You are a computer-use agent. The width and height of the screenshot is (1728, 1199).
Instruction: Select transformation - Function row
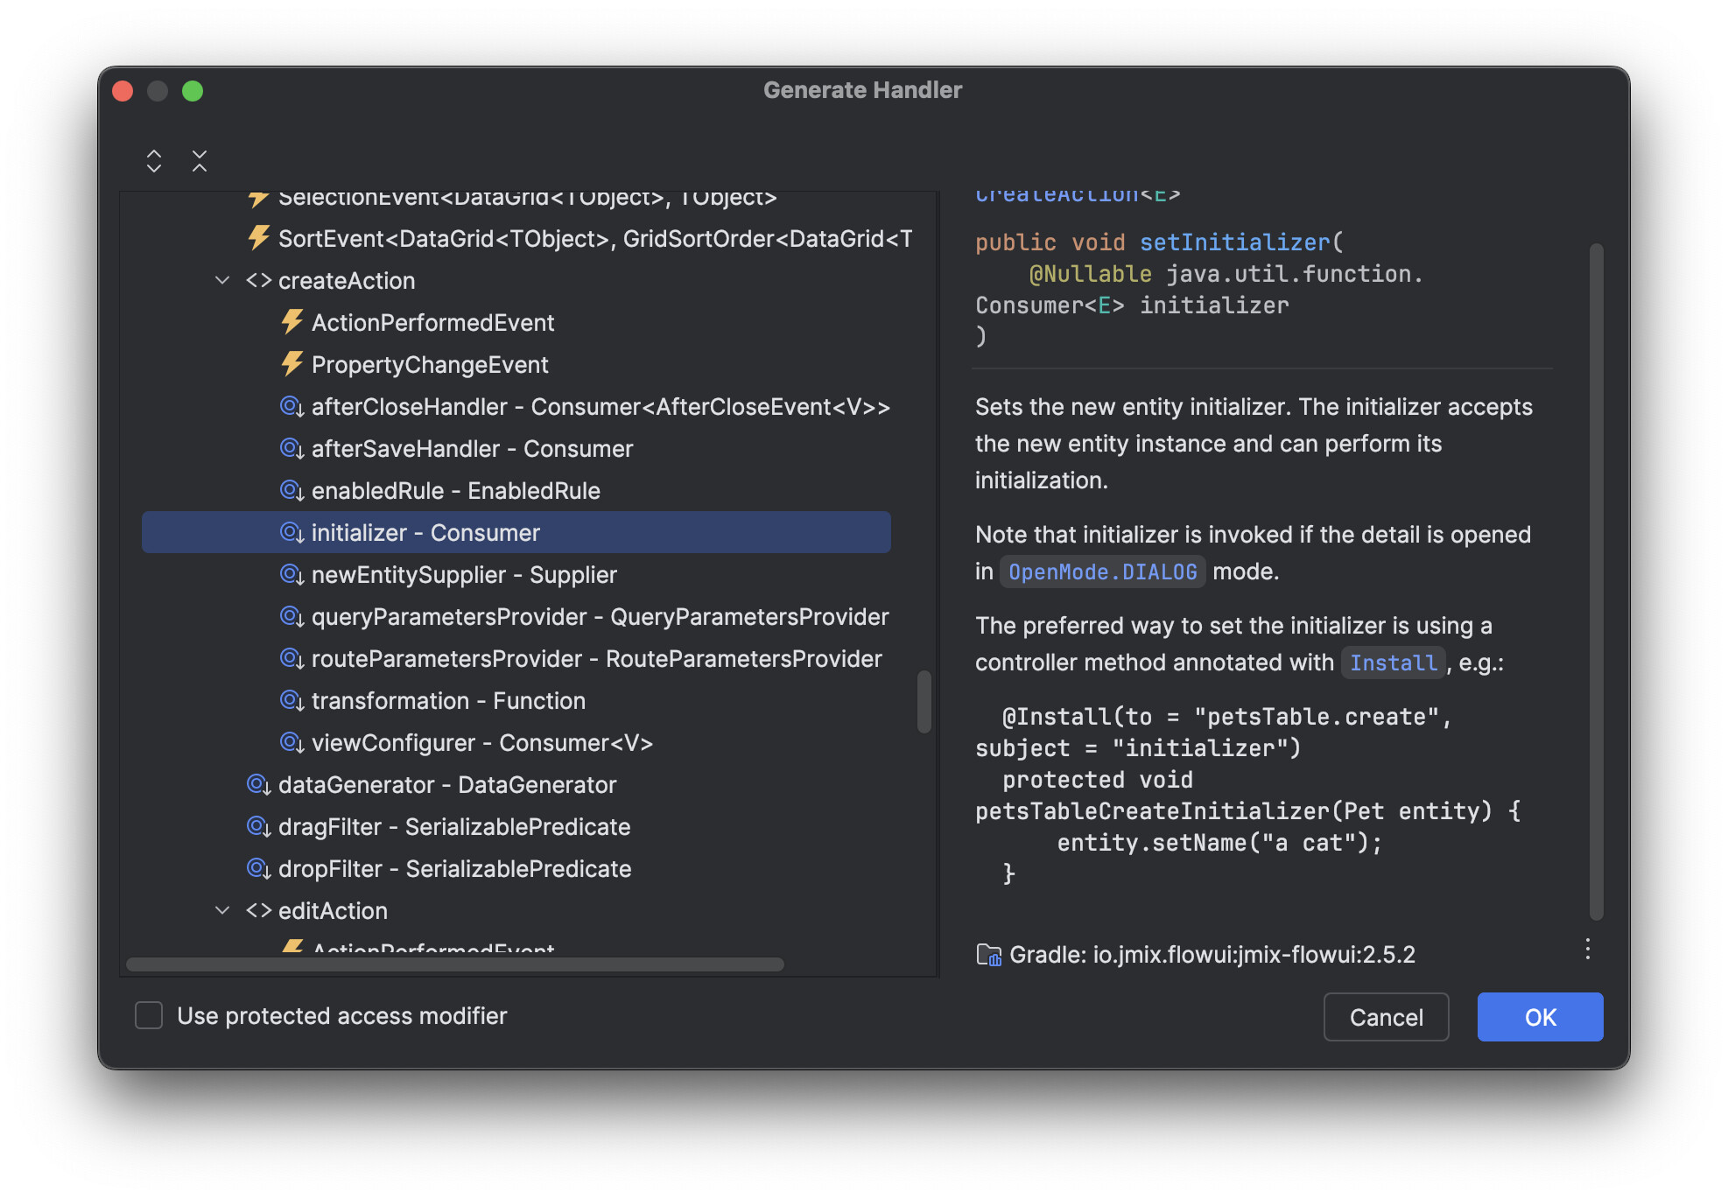(516, 701)
